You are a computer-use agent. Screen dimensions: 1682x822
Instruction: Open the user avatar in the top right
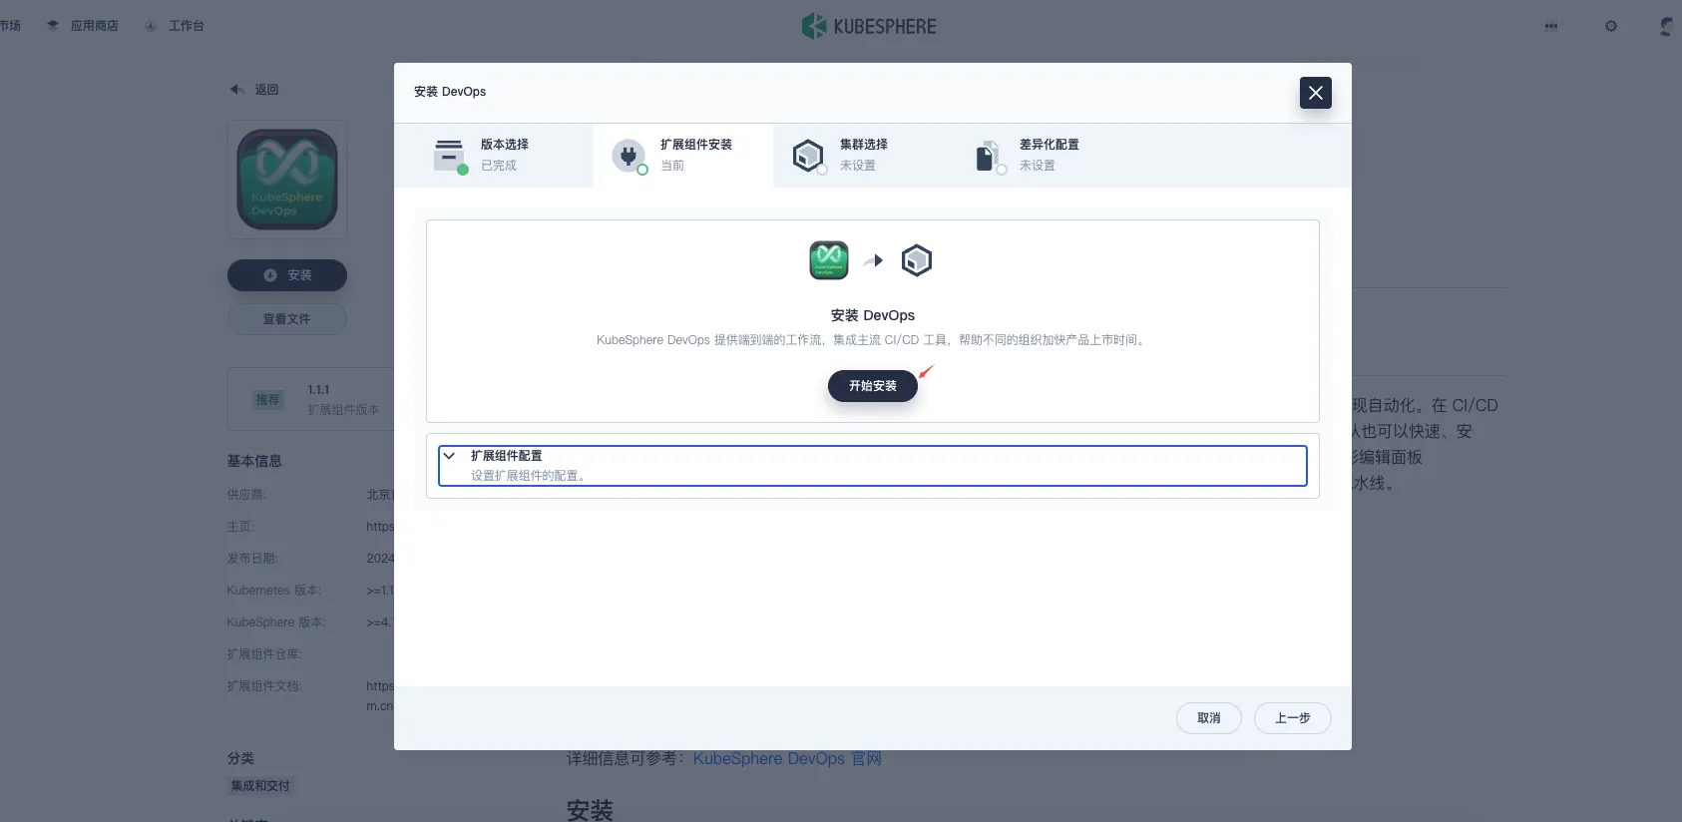(x=1667, y=26)
